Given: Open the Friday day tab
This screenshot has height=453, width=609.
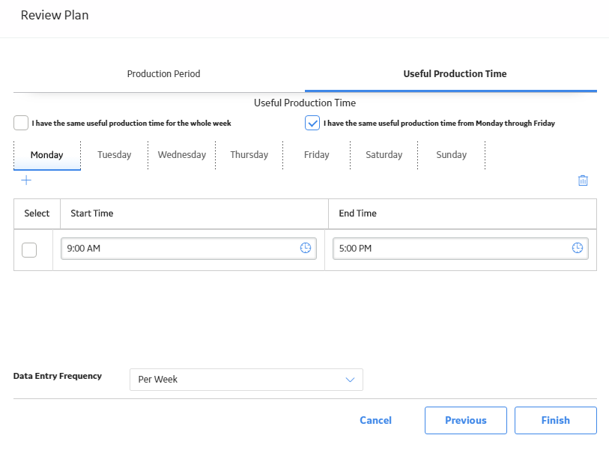Looking at the screenshot, I should pos(317,155).
